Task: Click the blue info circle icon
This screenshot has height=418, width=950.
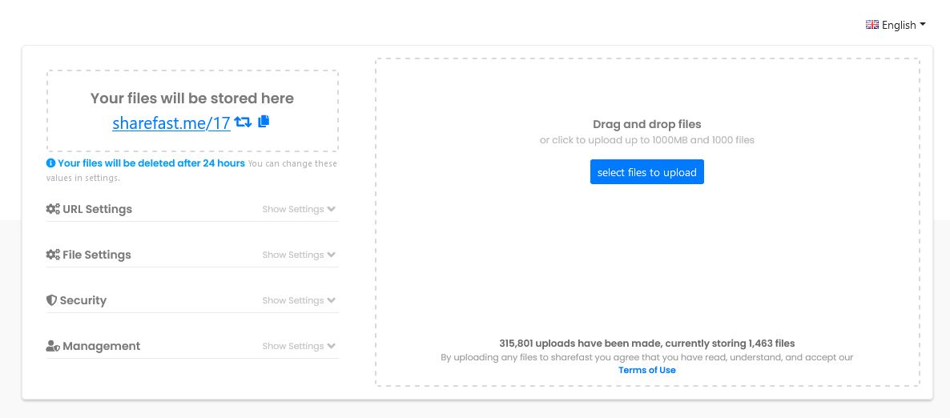Action: coord(51,163)
